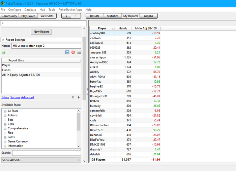This screenshot has height=171, width=236.
Task: Move stat down with the down arrow
Action: click(79, 97)
